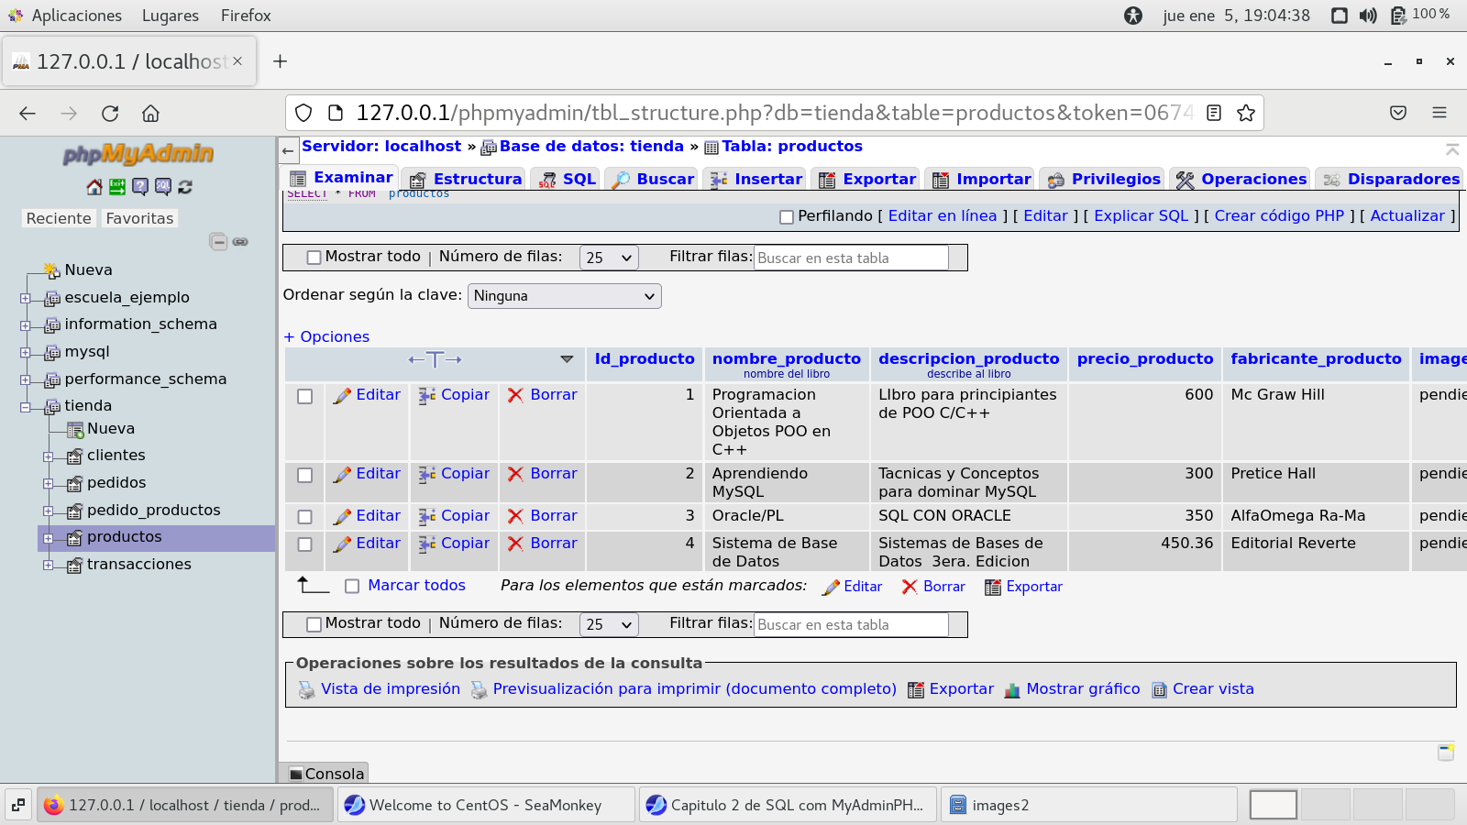
Task: Click the red X delete icon for Oracle/PL row
Action: coord(515,517)
